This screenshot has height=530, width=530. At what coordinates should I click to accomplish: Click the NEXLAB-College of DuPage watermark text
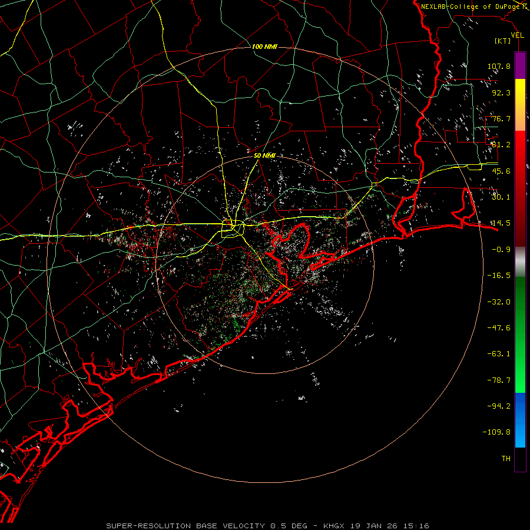coord(471,6)
